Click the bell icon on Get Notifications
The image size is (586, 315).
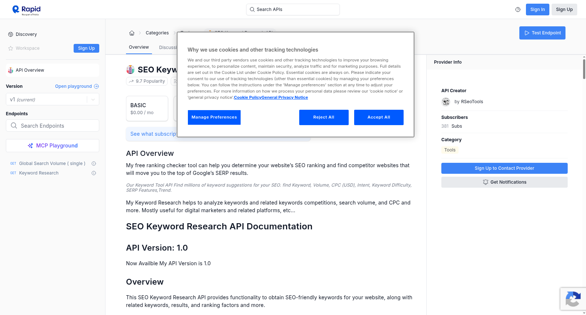pos(486,182)
